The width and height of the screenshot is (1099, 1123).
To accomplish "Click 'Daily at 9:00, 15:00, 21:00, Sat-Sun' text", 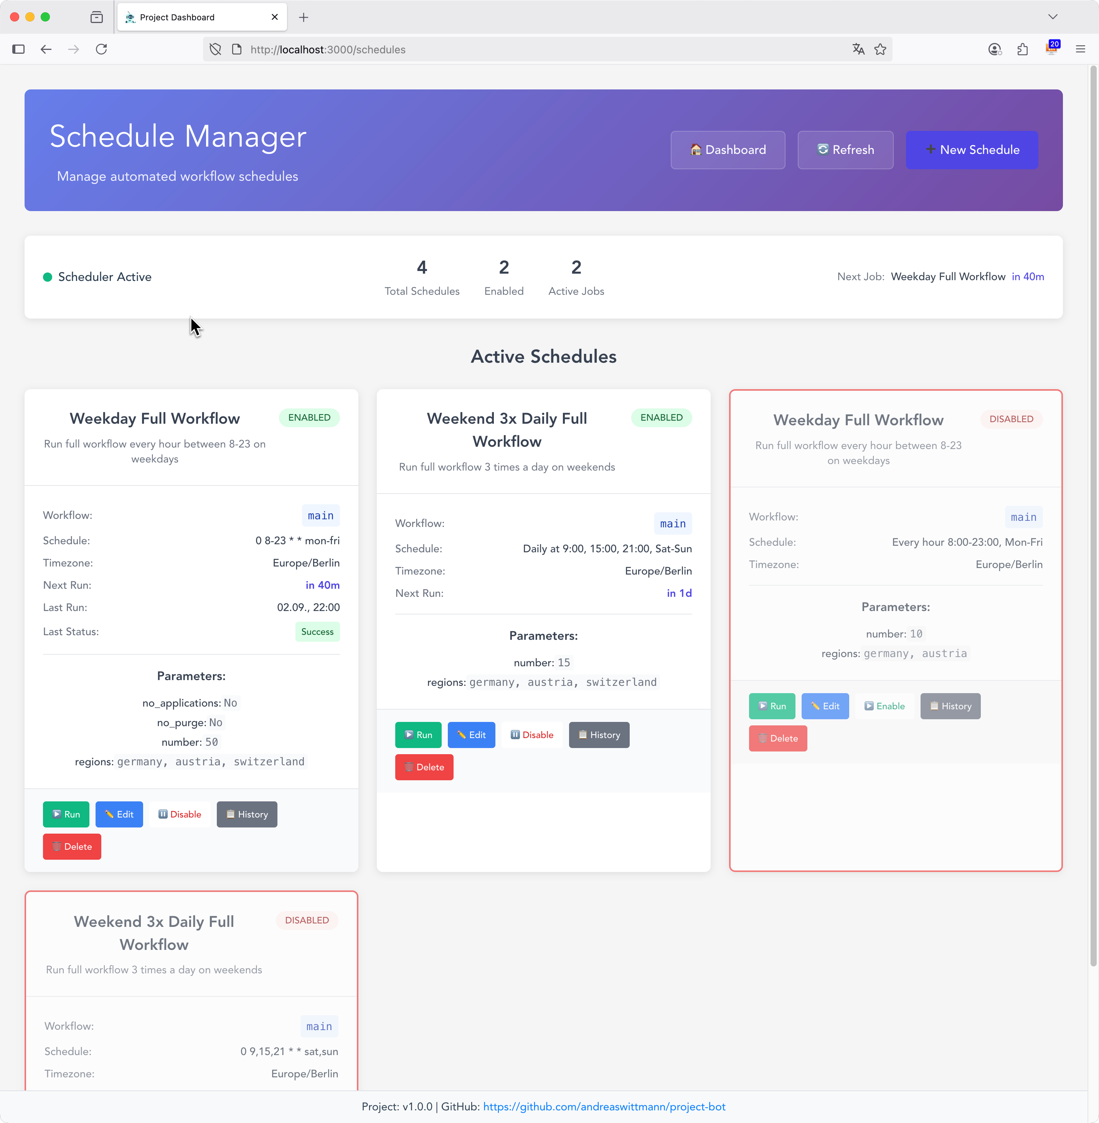I will tap(607, 548).
